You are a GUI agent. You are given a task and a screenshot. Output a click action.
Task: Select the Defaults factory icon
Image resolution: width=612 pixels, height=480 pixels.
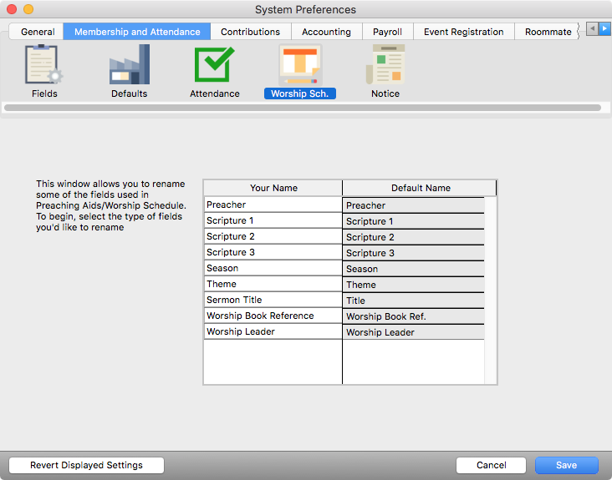pos(129,65)
